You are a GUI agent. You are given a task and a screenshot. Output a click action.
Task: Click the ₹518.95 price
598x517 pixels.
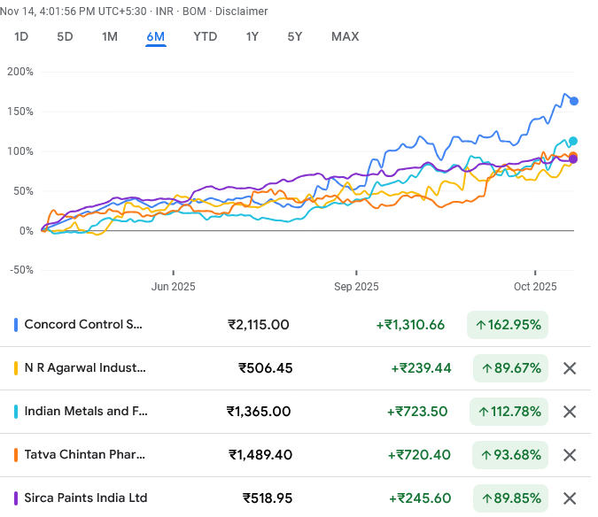[268, 498]
